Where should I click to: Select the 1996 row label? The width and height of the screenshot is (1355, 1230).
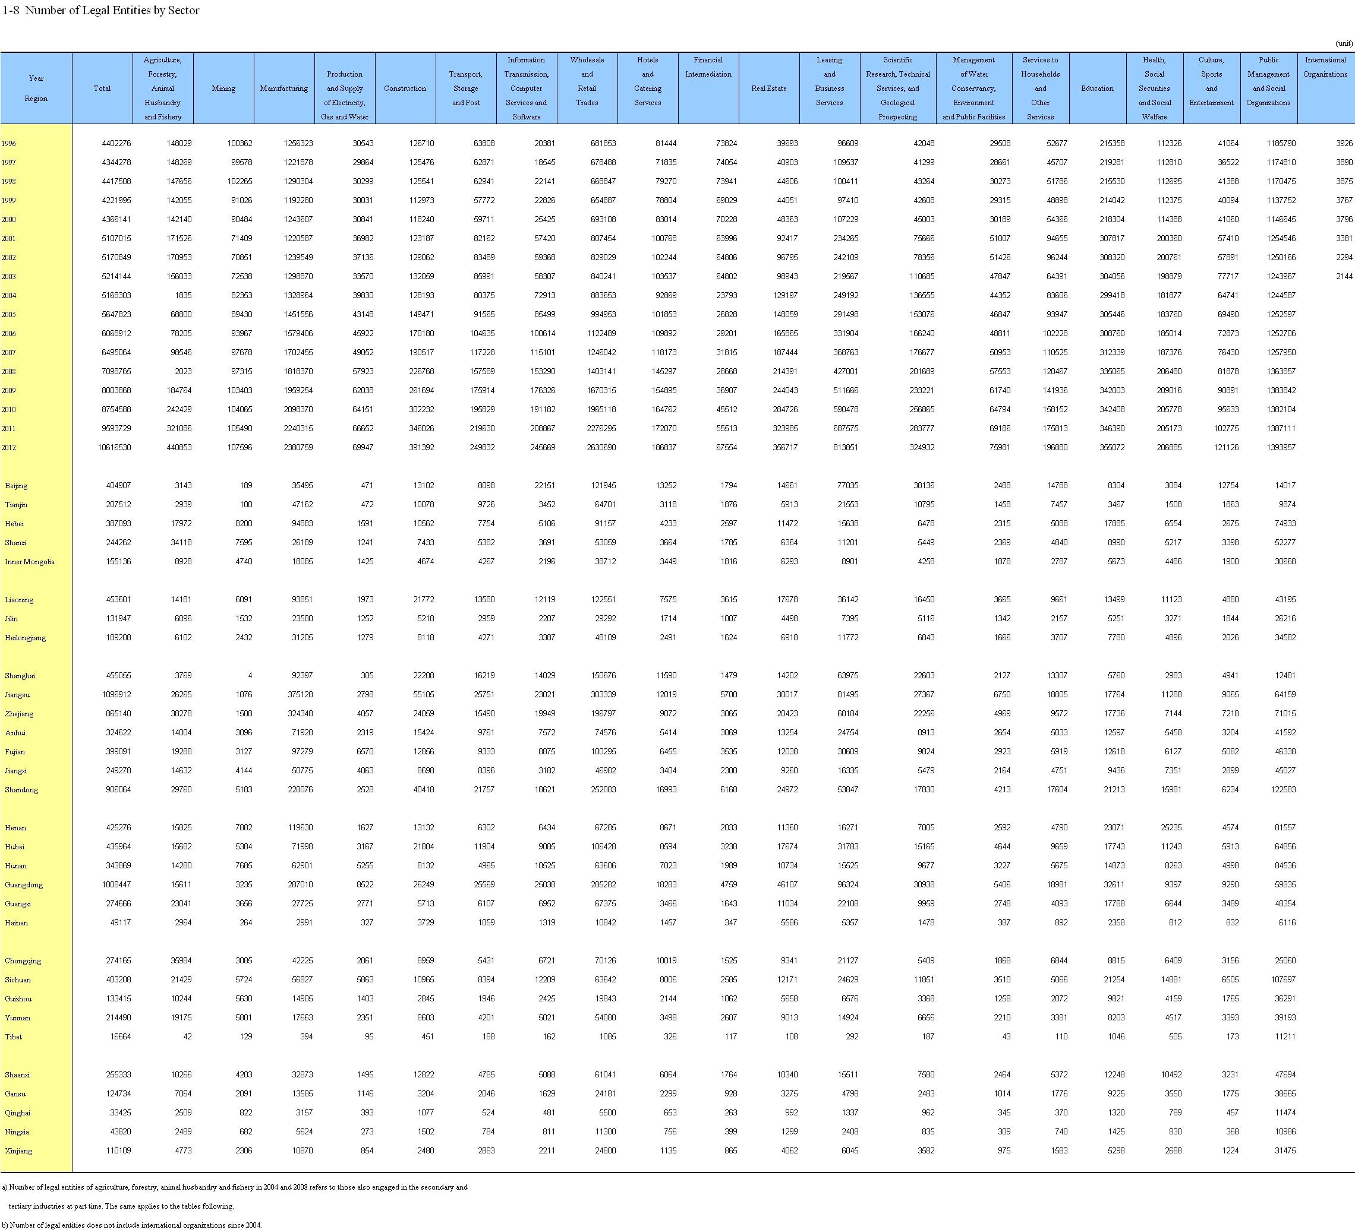click(x=9, y=144)
